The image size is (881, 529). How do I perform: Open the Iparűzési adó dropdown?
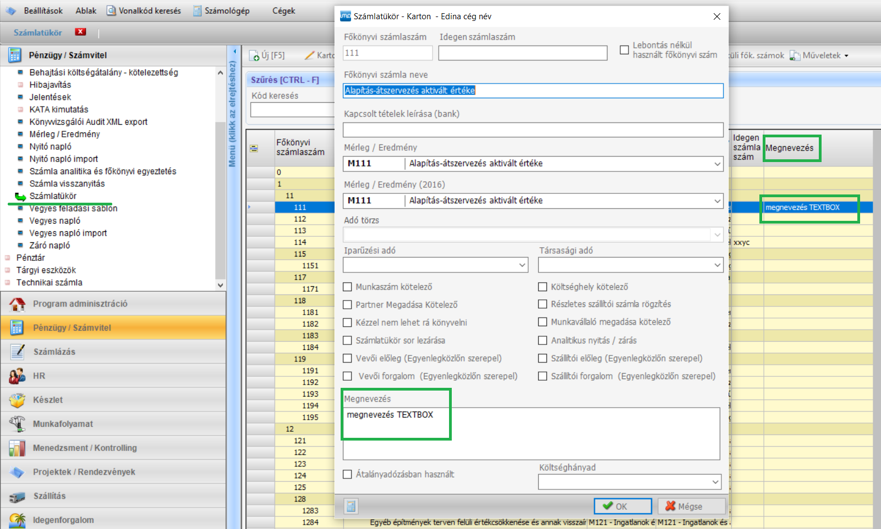pyautogui.click(x=522, y=265)
